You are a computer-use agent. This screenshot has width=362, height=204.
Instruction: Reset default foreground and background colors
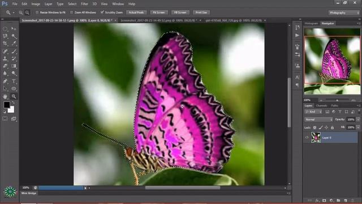pos(5,112)
